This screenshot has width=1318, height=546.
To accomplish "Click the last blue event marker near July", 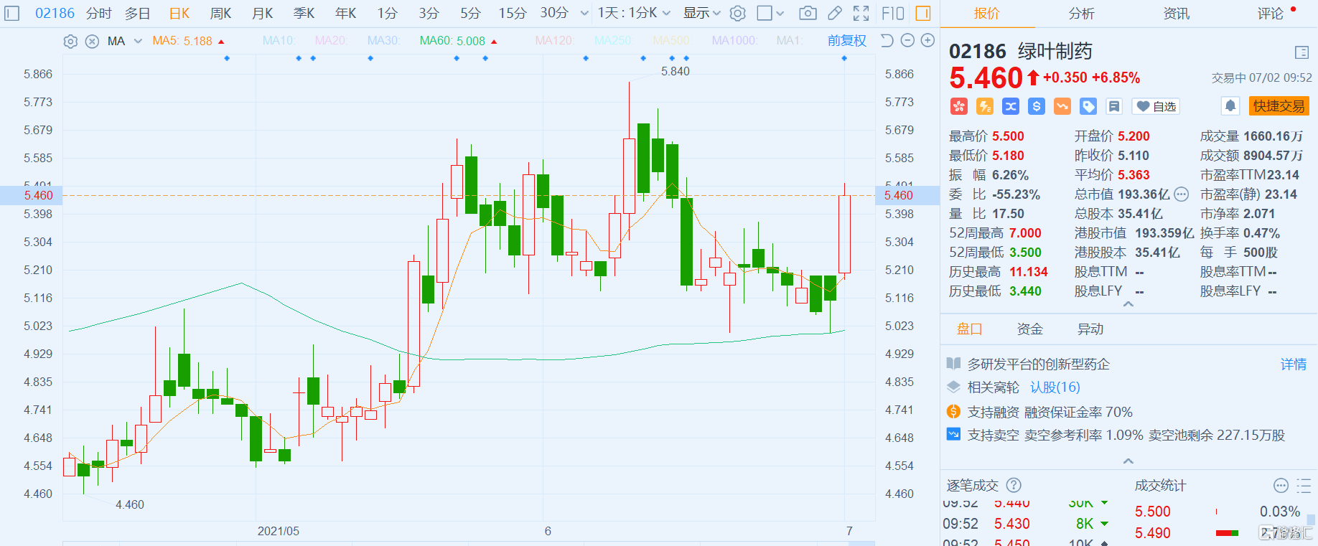I will point(844,58).
